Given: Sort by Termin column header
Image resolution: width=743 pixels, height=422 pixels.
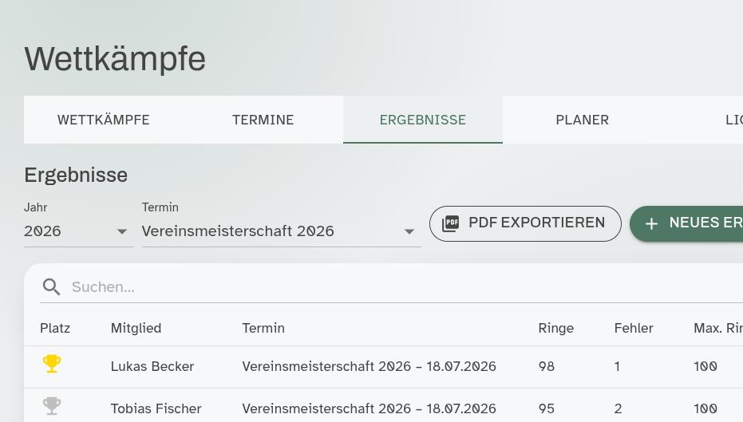Looking at the screenshot, I should click(x=263, y=328).
